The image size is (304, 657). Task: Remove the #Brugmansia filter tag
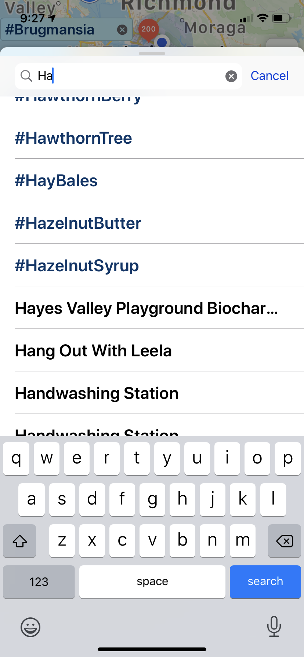click(122, 30)
